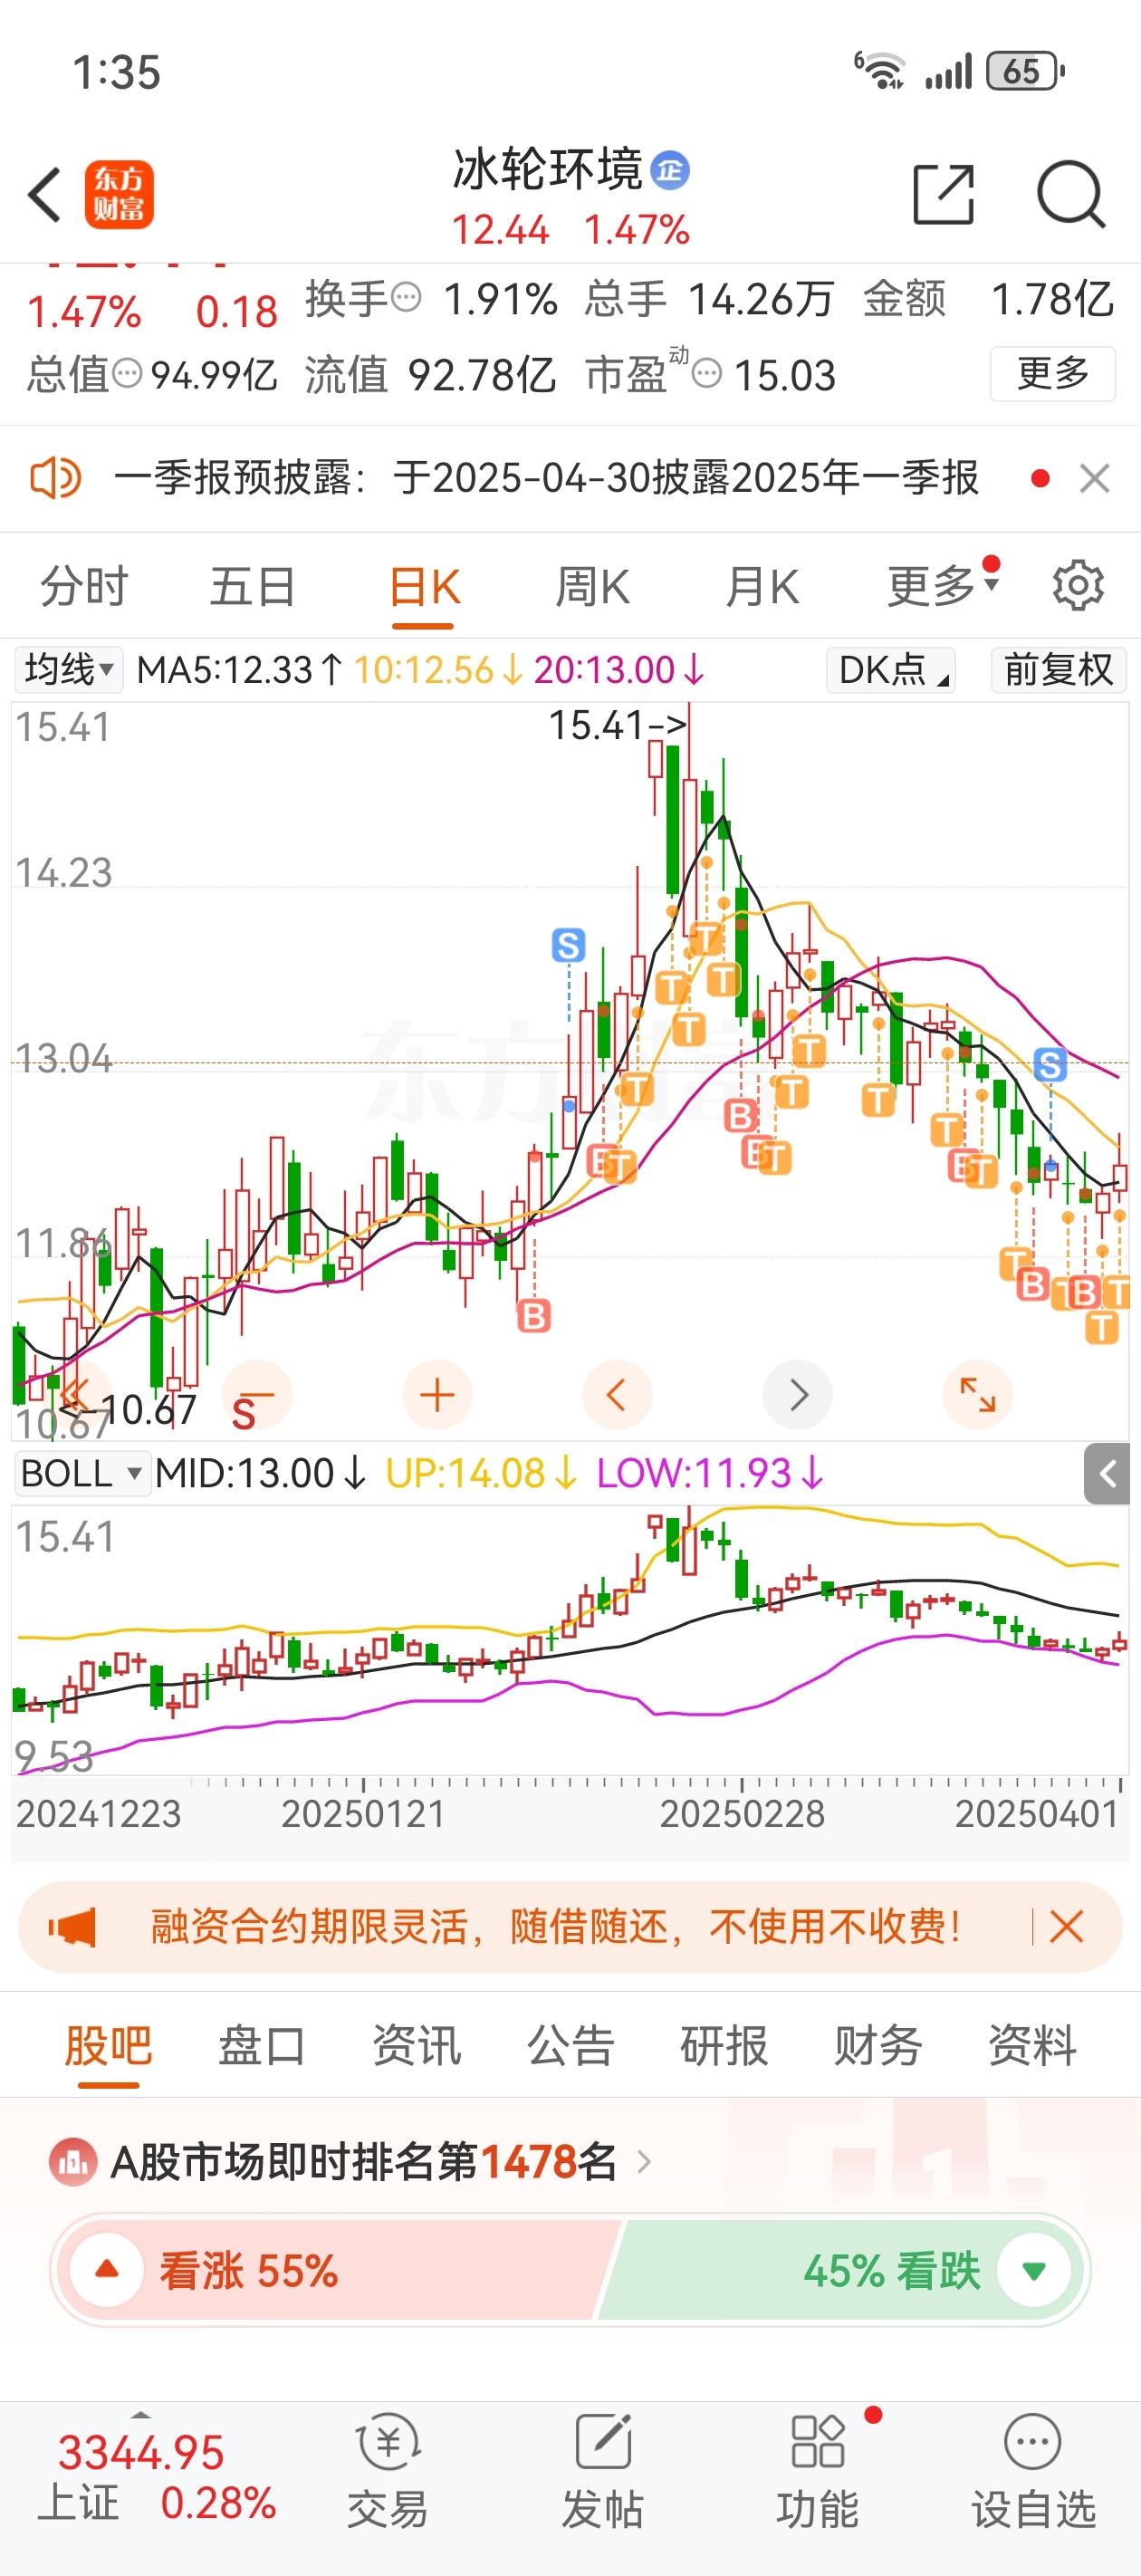Image resolution: width=1141 pixels, height=2576 pixels.
Task: Open the 资料 tab
Action: (x=1032, y=2044)
